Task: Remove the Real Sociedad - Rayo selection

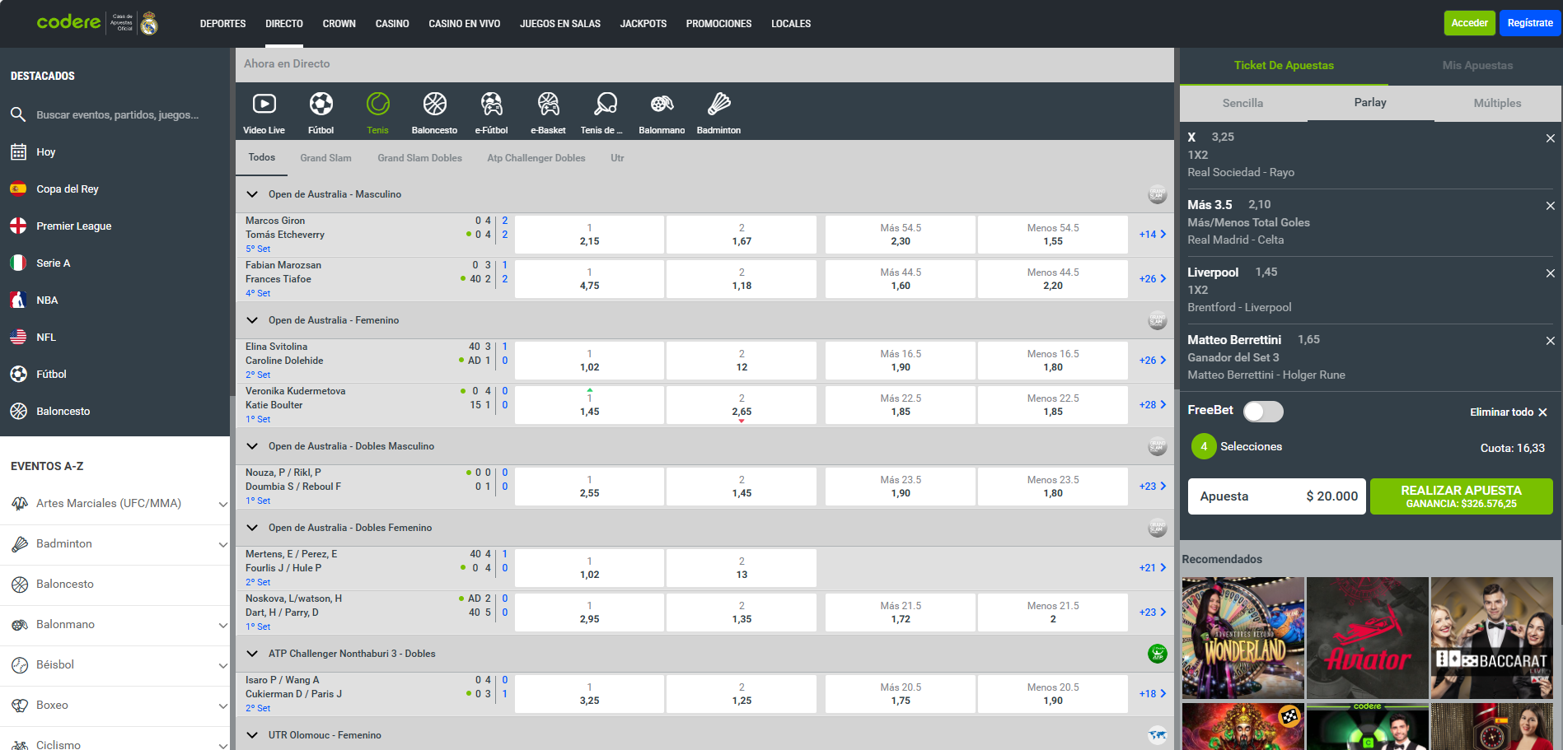Action: point(1550,138)
